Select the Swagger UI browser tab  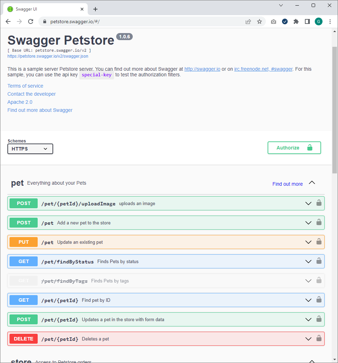coord(45,9)
